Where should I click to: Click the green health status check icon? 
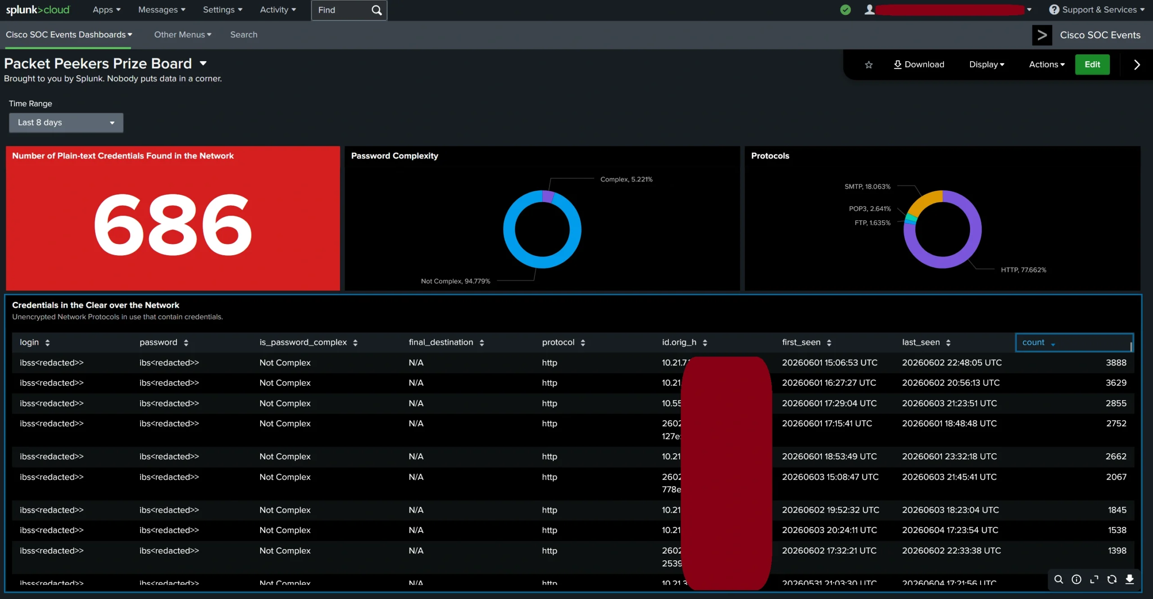(x=845, y=10)
